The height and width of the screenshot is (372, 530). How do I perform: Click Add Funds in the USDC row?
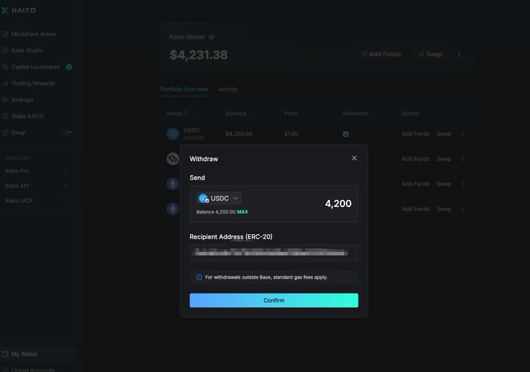pyautogui.click(x=415, y=134)
